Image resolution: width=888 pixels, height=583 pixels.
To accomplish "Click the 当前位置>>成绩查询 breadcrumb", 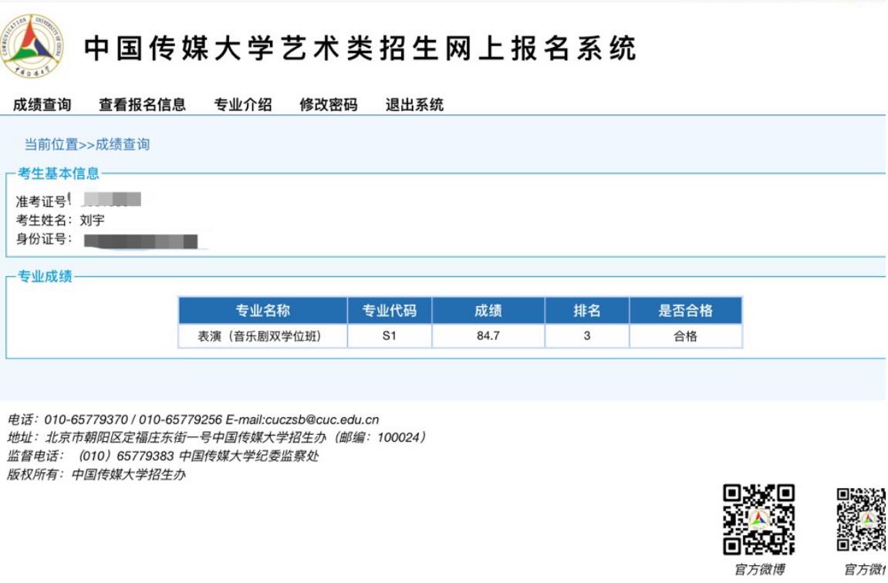I will tap(87, 144).
